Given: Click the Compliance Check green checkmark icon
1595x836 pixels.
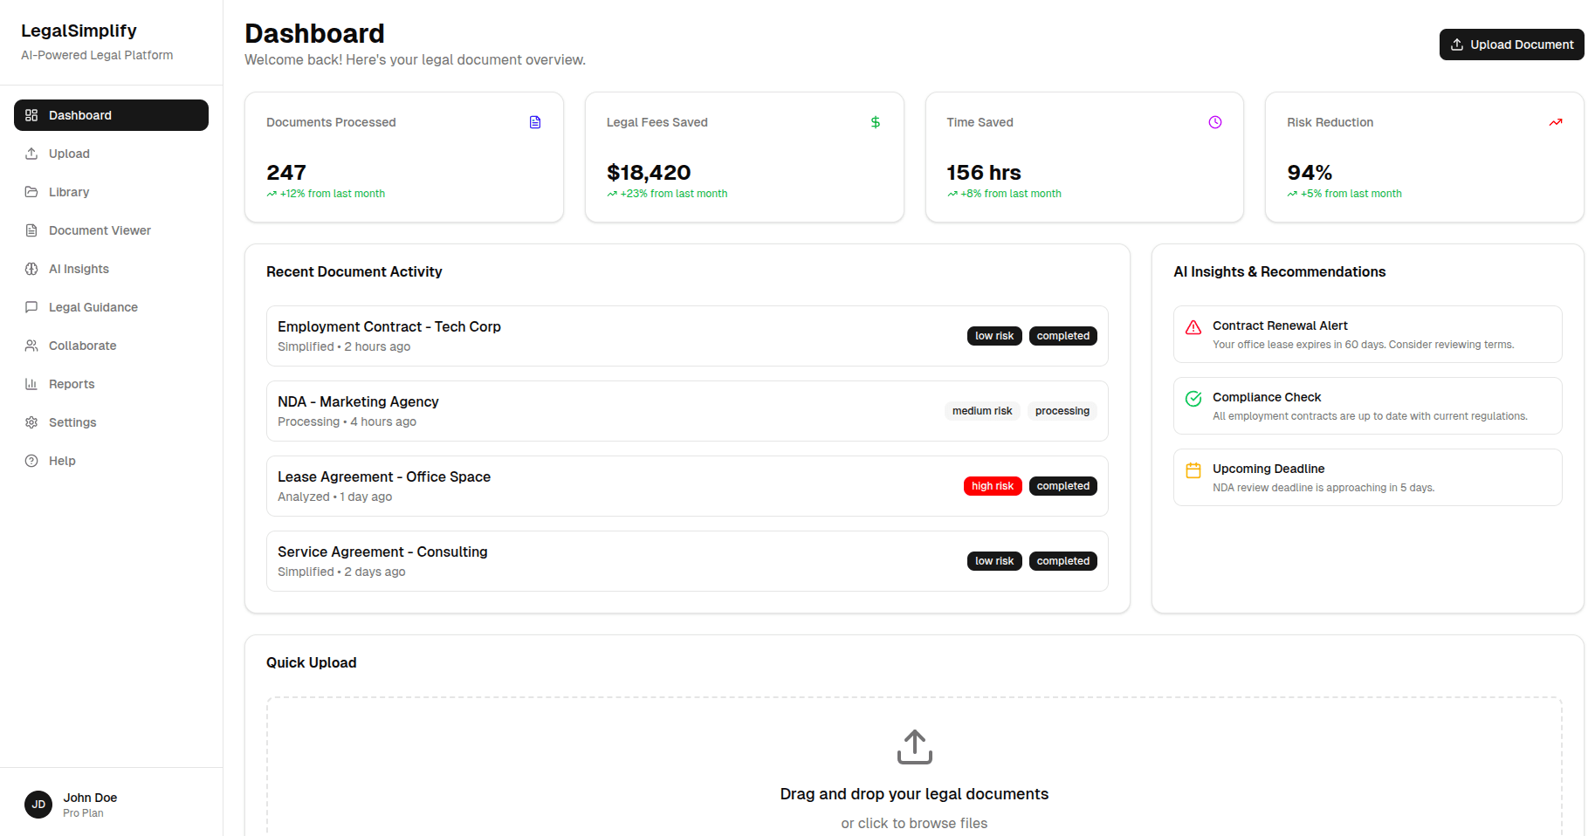Looking at the screenshot, I should (x=1193, y=399).
